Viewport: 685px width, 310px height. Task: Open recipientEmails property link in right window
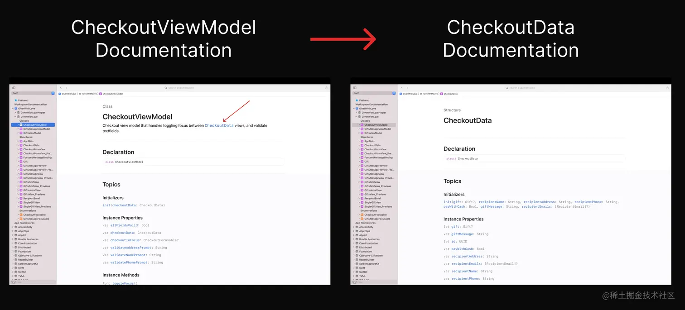(x=466, y=264)
